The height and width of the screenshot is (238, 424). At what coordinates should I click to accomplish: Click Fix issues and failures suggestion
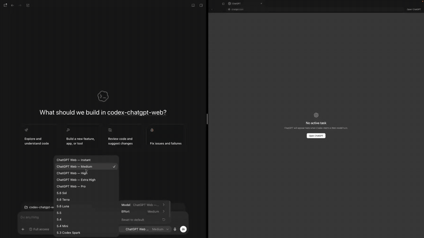[x=166, y=136]
